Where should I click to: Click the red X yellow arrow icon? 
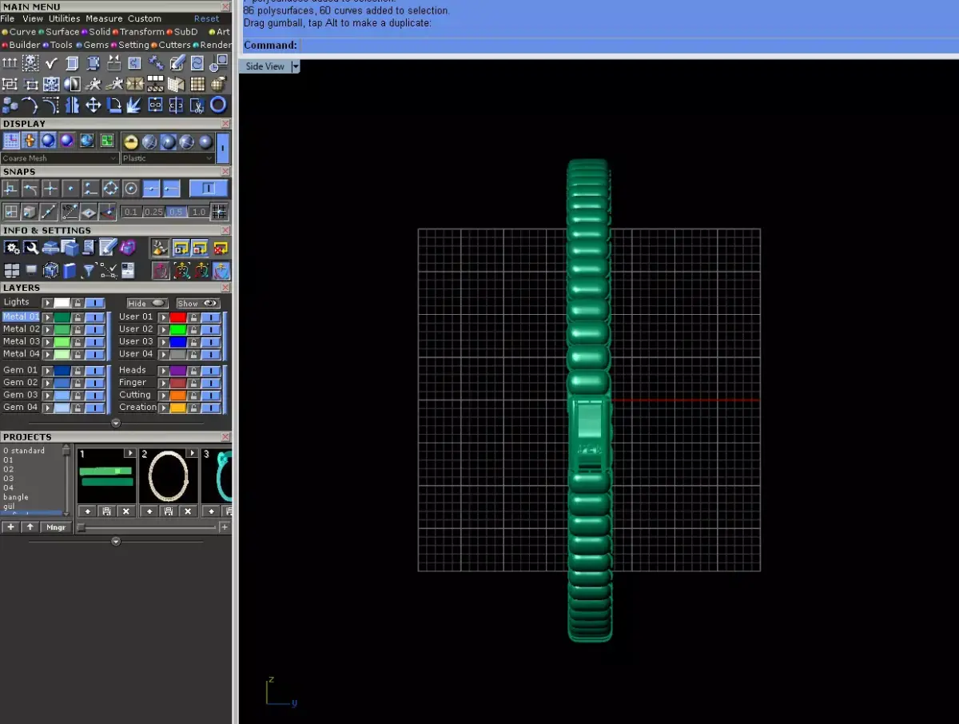(221, 248)
